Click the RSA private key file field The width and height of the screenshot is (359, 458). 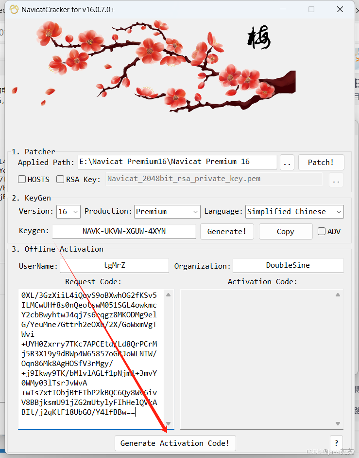pyautogui.click(x=214, y=179)
